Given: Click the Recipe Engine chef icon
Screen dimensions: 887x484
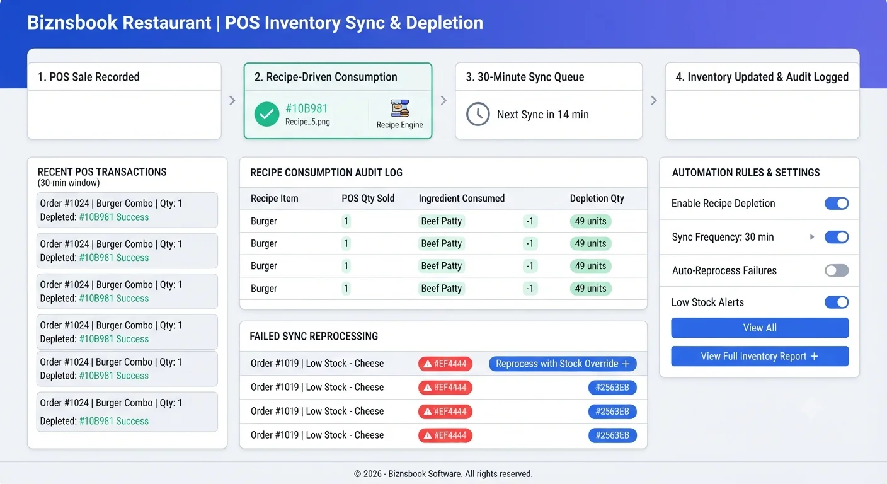Looking at the screenshot, I should pos(399,108).
